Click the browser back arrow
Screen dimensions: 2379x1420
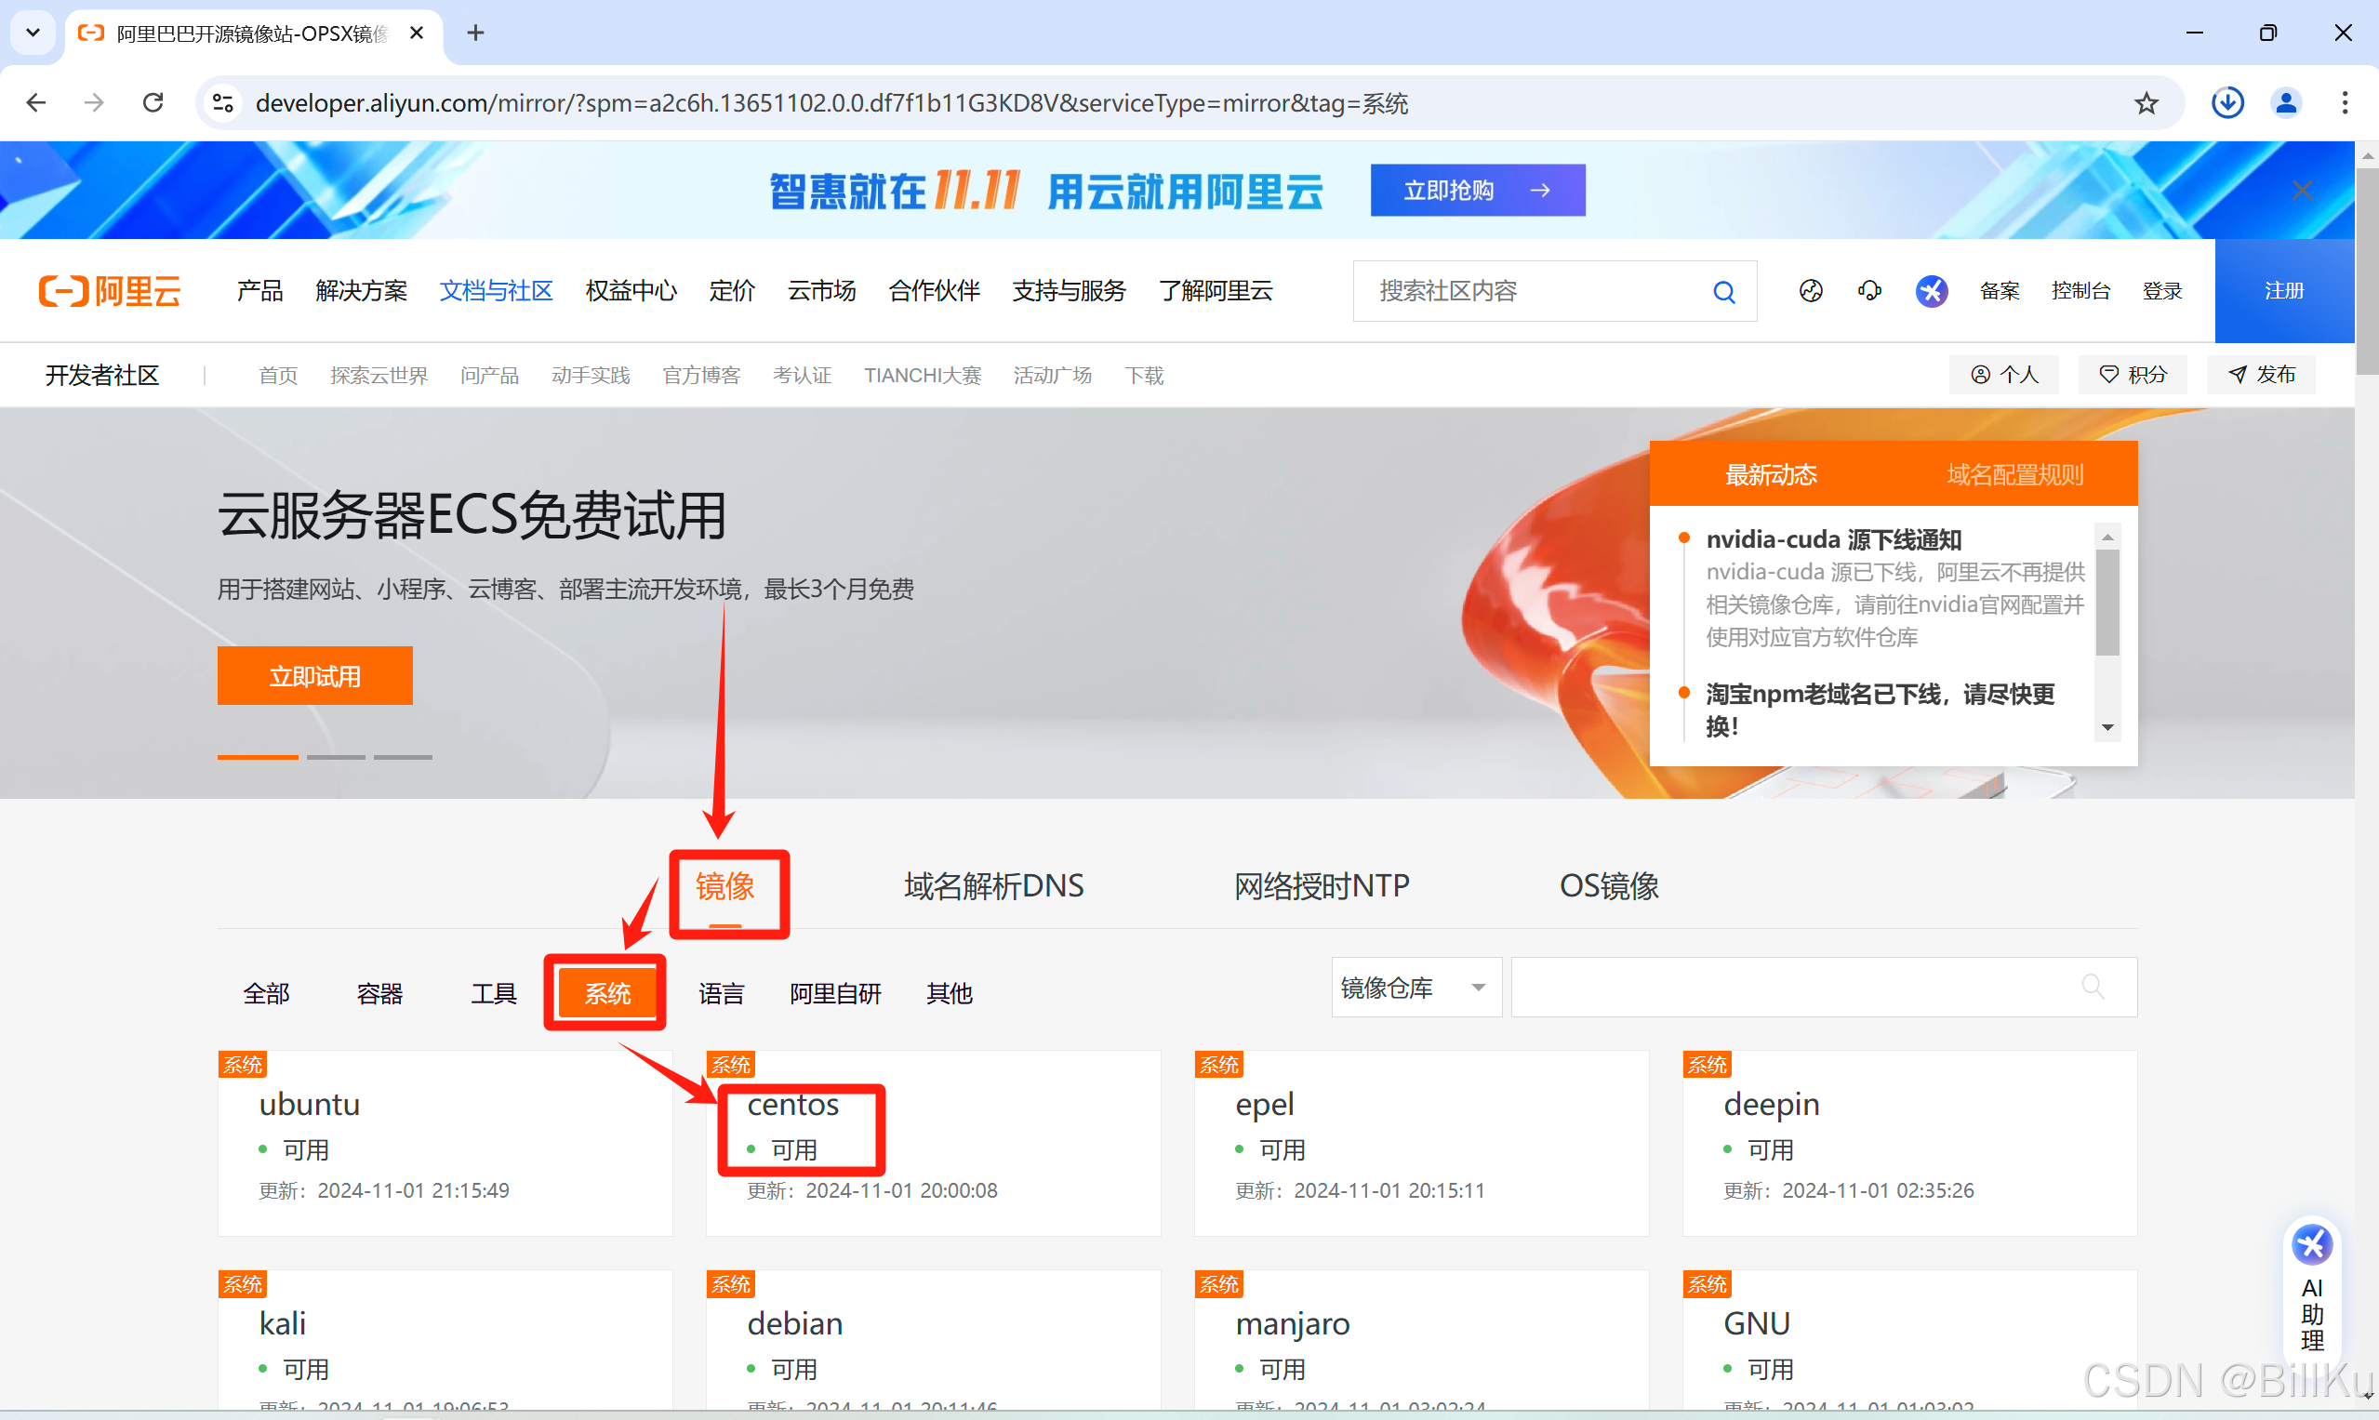point(36,102)
